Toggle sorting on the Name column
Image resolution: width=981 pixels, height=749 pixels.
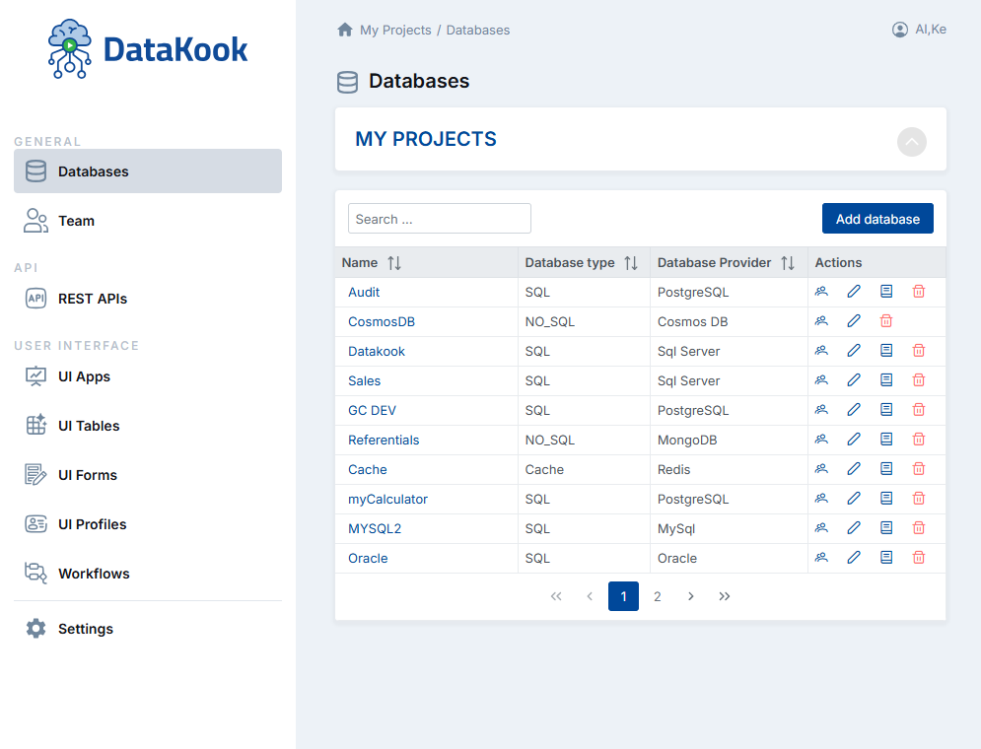pyautogui.click(x=391, y=262)
